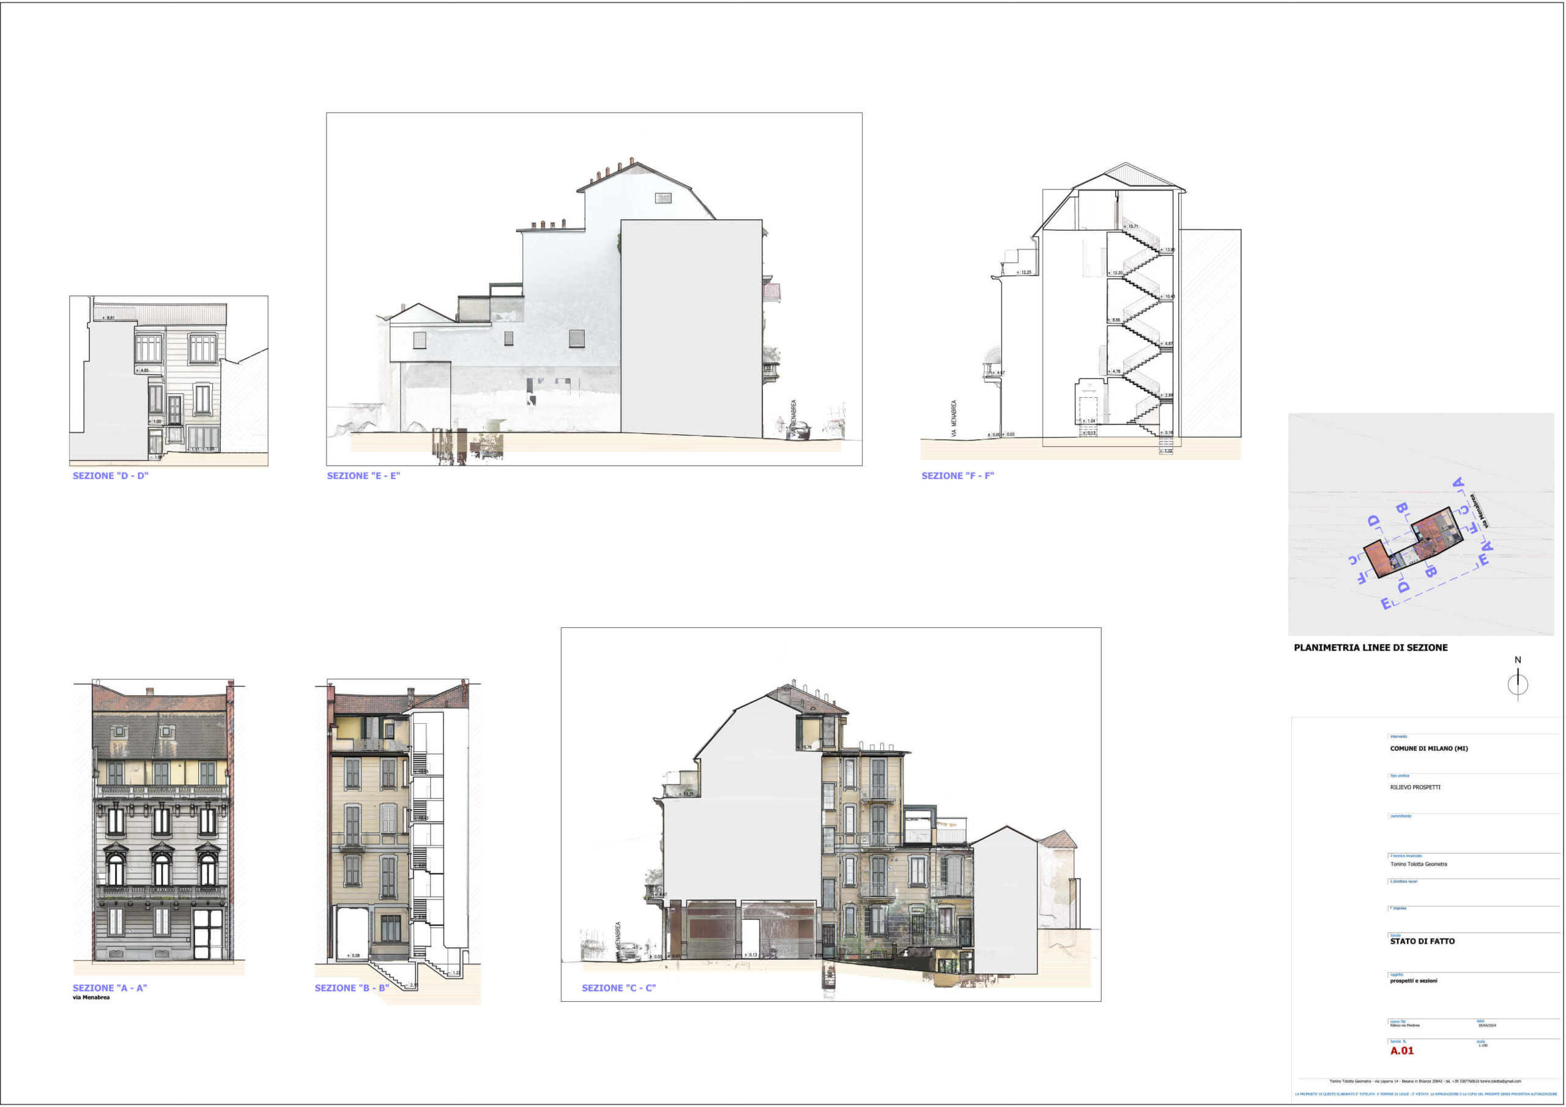Viewport: 1566px width, 1107px height.
Task: Click the prospetti e sezioni text
Action: pos(1413,981)
